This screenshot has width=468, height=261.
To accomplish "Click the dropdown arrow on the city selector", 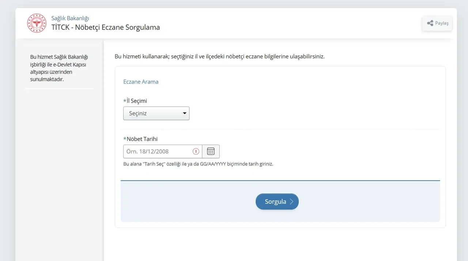I will pos(184,113).
